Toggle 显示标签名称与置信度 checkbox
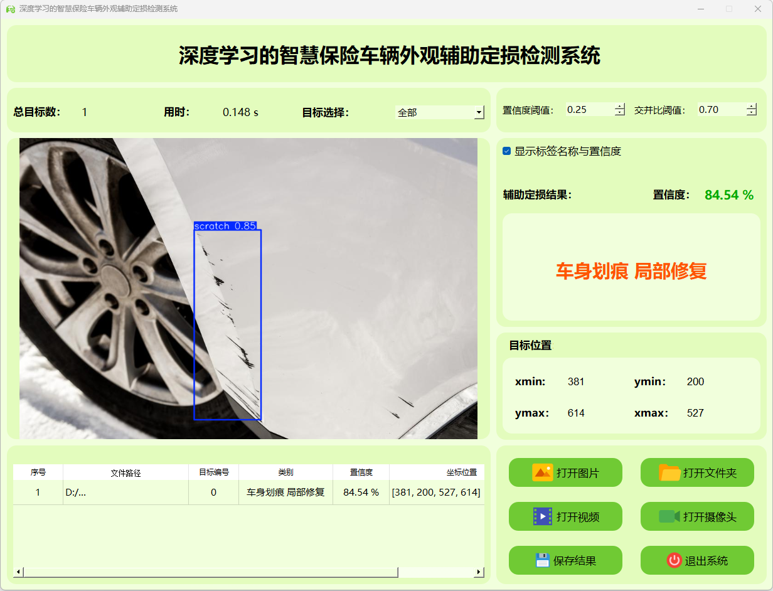This screenshot has width=773, height=591. [507, 151]
